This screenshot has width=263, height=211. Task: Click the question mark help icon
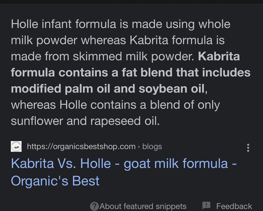click(94, 206)
